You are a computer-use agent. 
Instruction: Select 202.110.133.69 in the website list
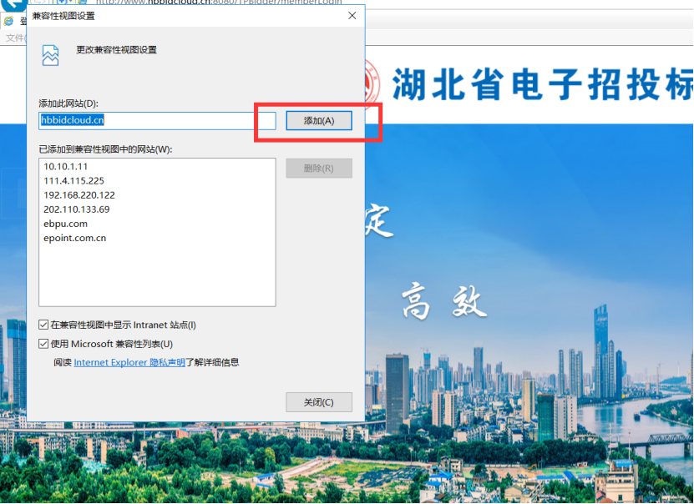[x=77, y=209]
